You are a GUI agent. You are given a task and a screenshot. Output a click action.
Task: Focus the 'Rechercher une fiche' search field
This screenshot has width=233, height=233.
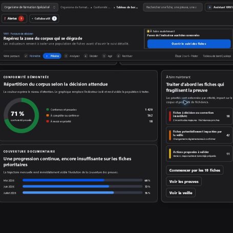tap(173, 7)
